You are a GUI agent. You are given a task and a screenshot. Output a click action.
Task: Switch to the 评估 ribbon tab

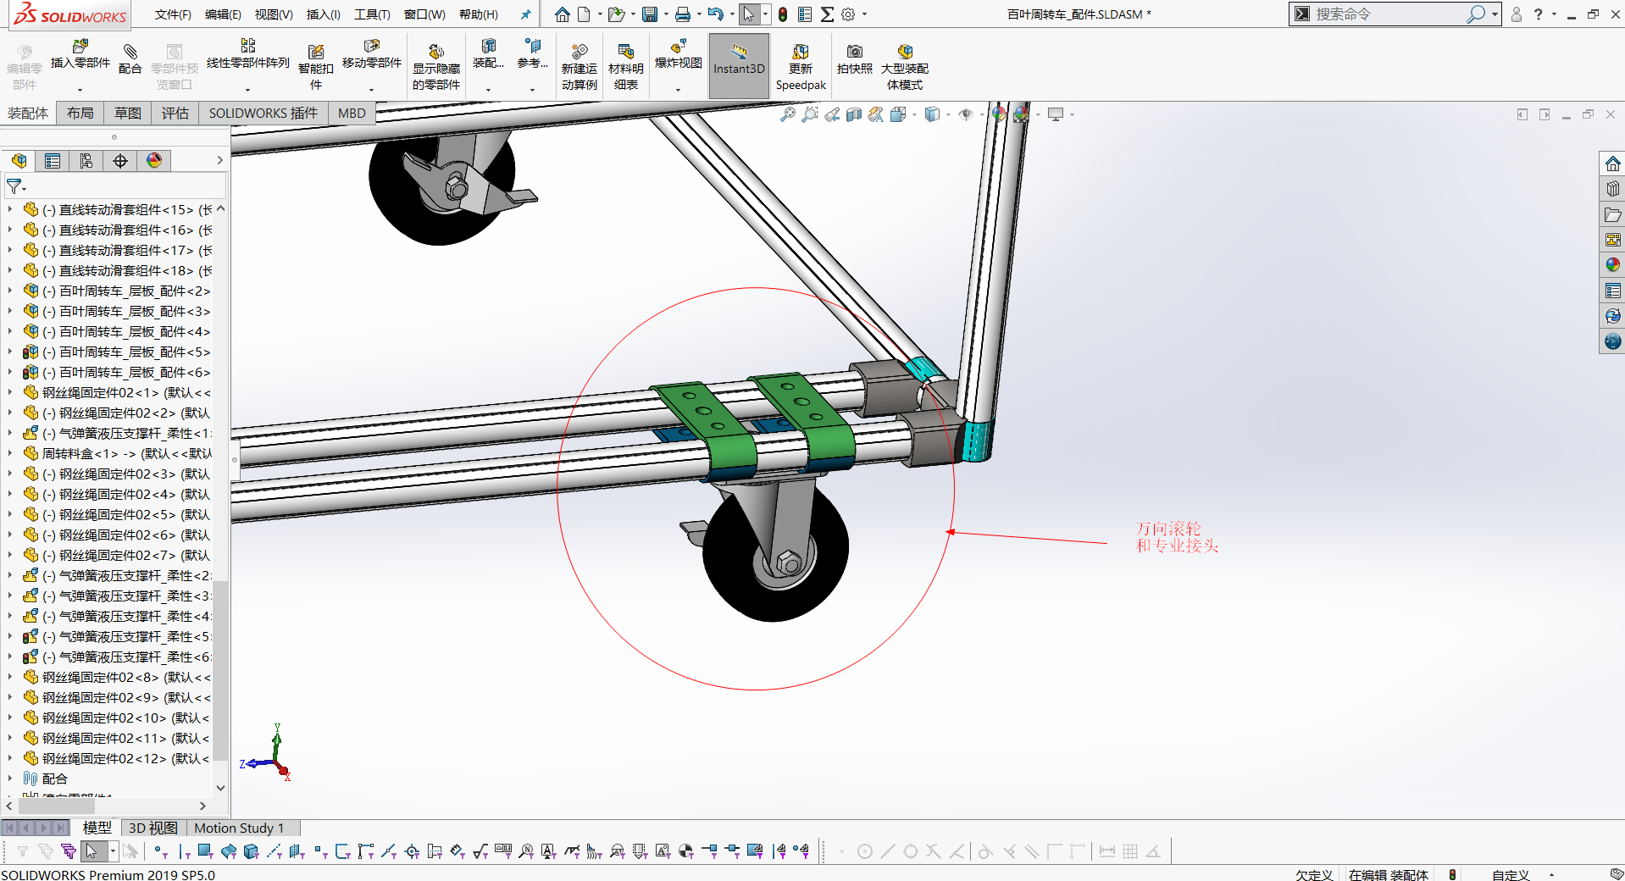(175, 114)
